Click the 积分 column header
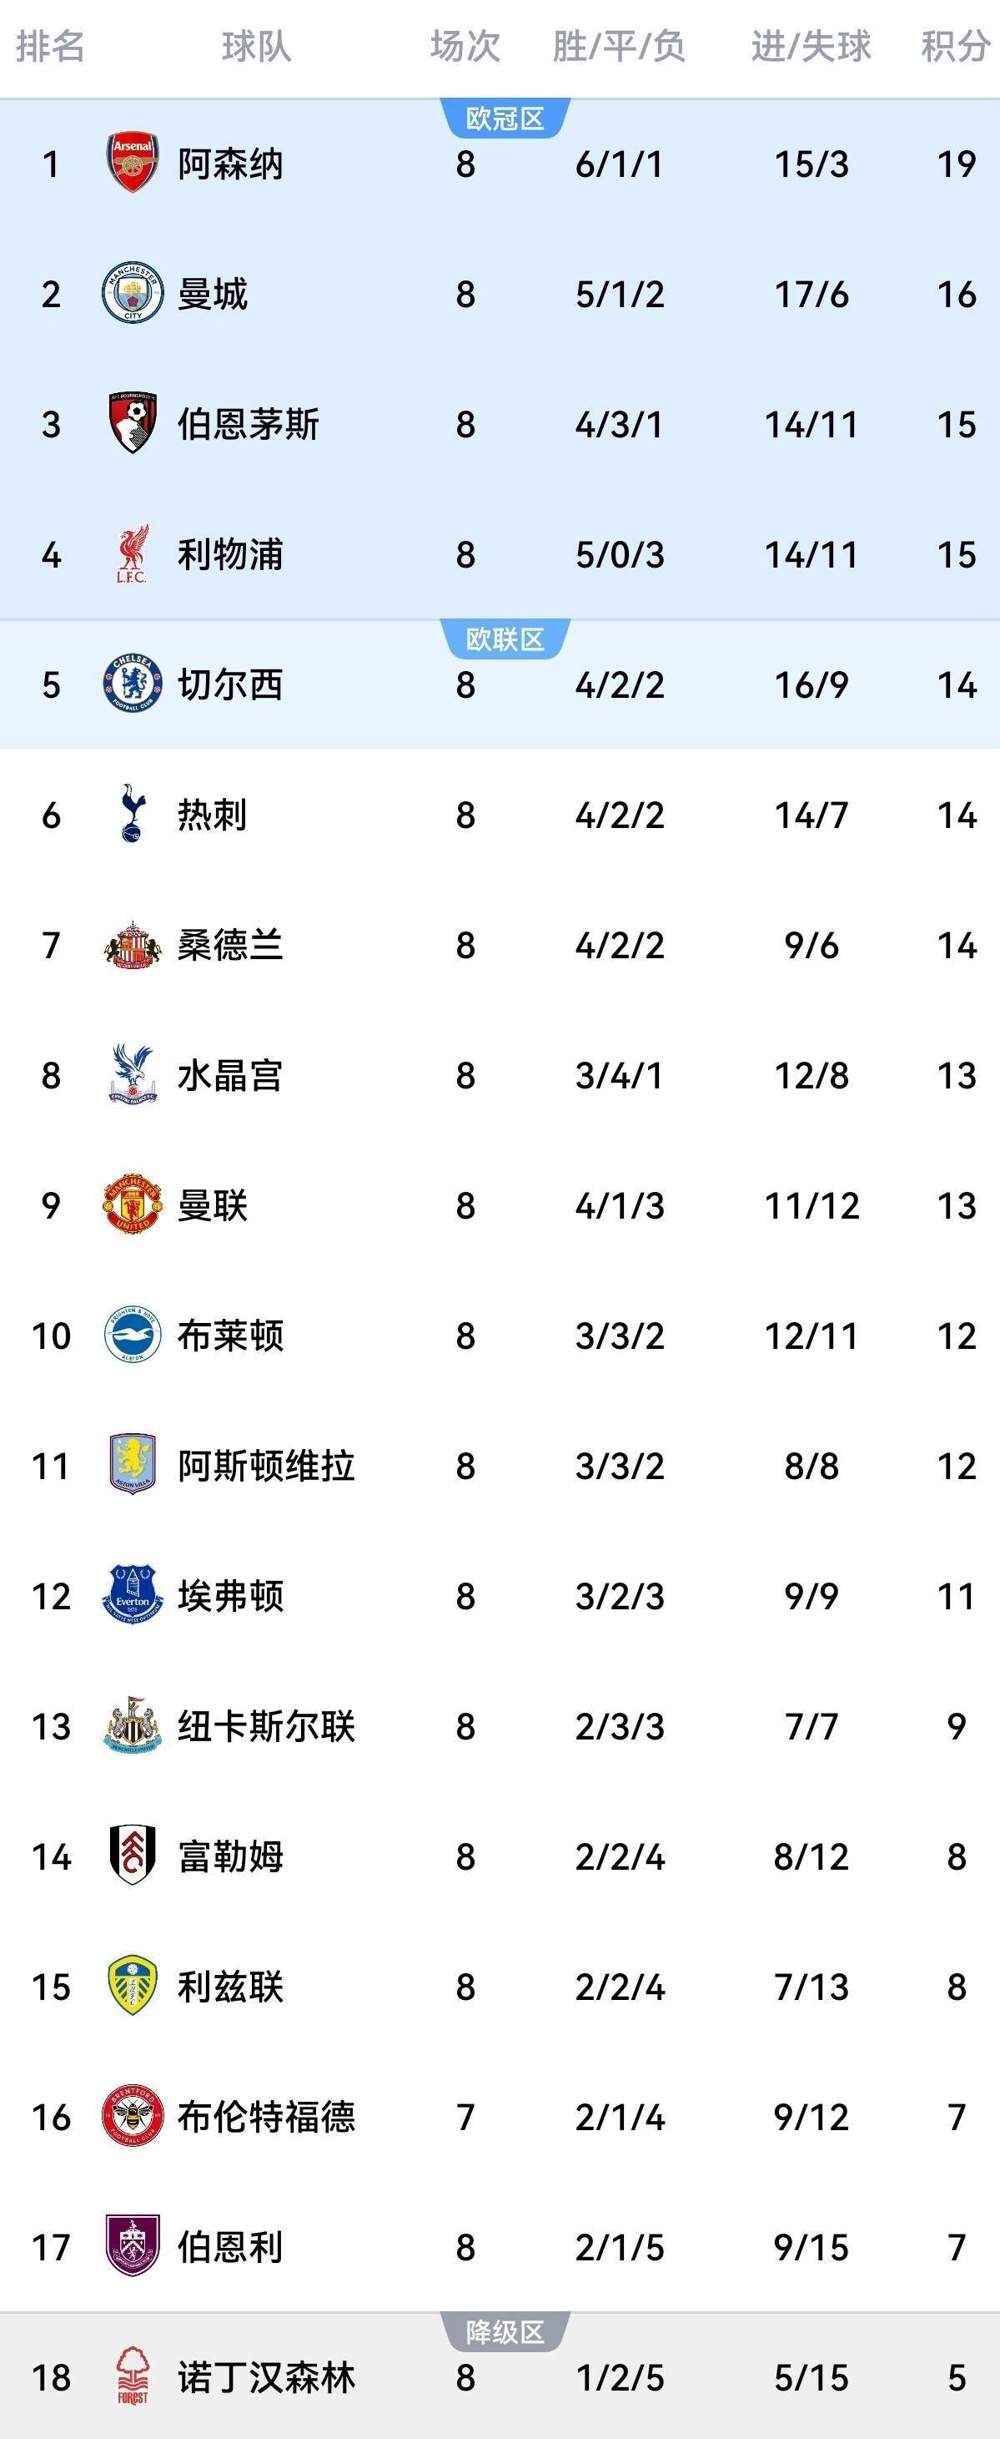 tap(956, 45)
